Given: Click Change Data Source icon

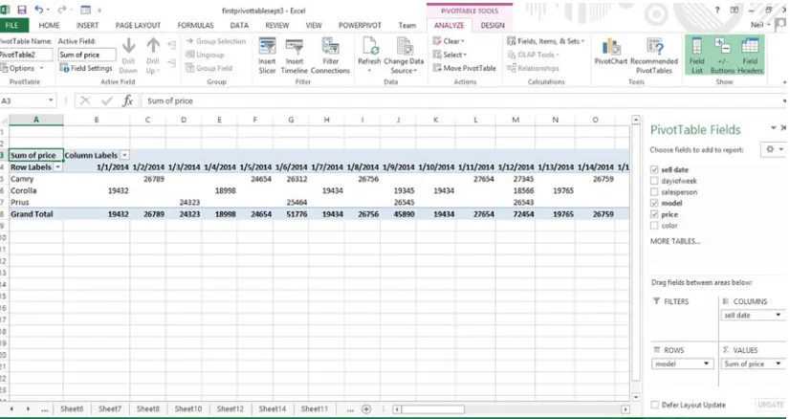Looking at the screenshot, I should coord(404,46).
